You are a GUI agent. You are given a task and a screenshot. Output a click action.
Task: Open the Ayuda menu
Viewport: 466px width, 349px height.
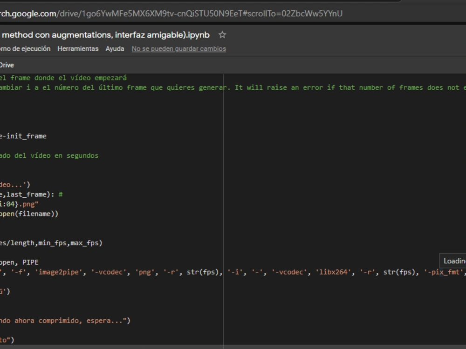click(115, 49)
